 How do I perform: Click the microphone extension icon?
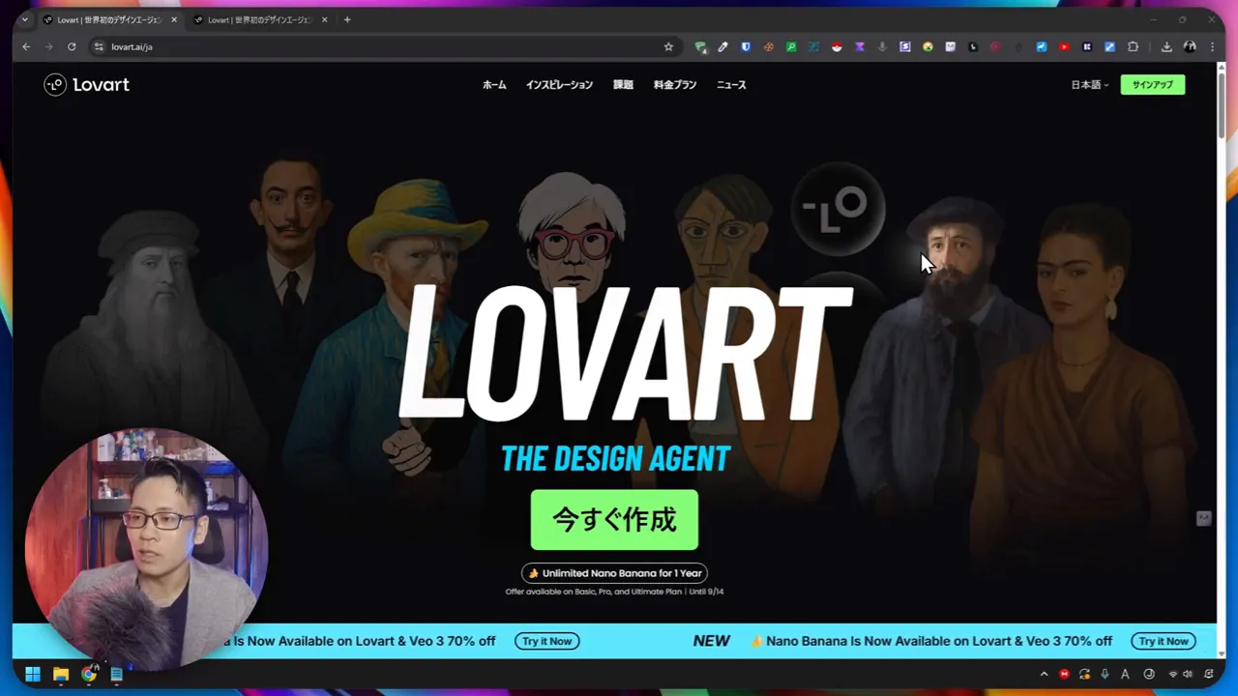coord(882,46)
